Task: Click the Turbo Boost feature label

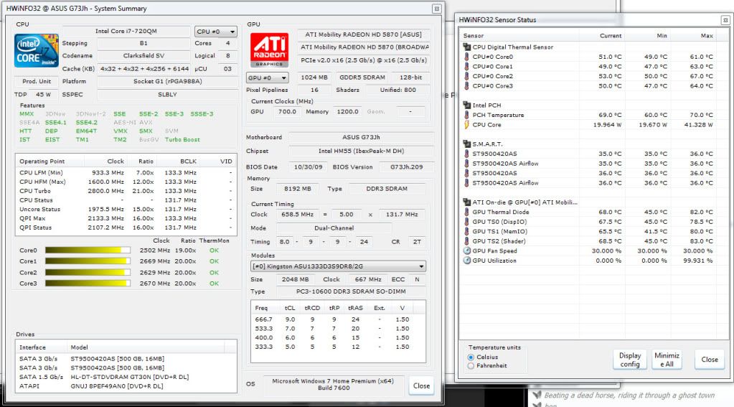Action: point(182,139)
